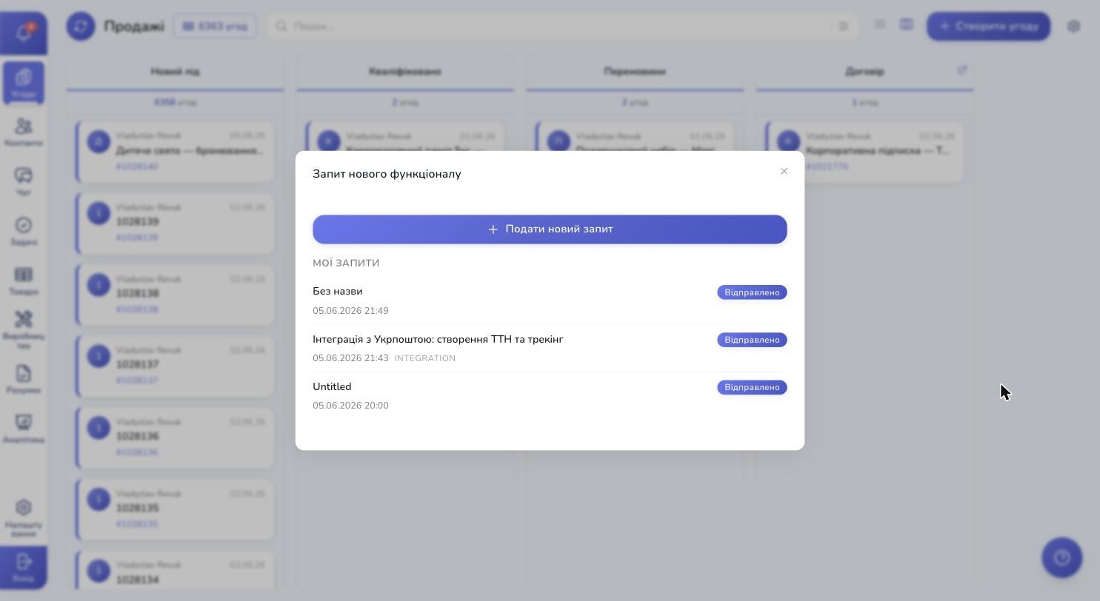Open deal card 1028135
The width and height of the screenshot is (1100, 601).
click(x=175, y=510)
